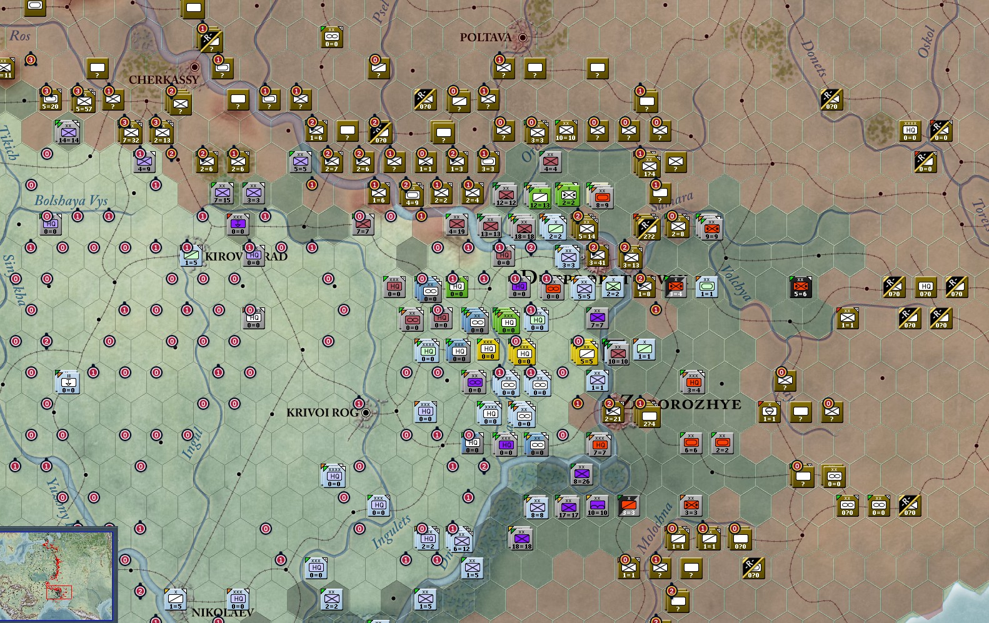989x623 pixels.
Task: Choose the orange 9=9 mechanized stack
Action: click(x=710, y=227)
